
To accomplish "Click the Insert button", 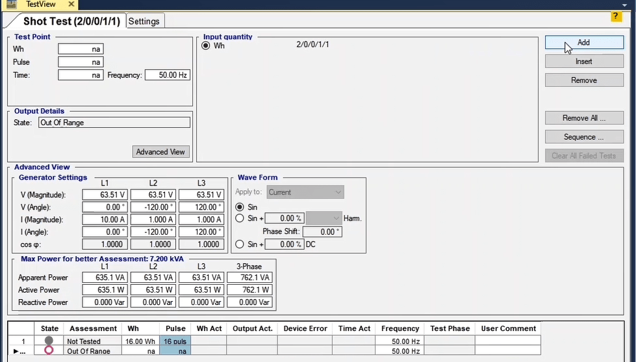I will click(583, 62).
